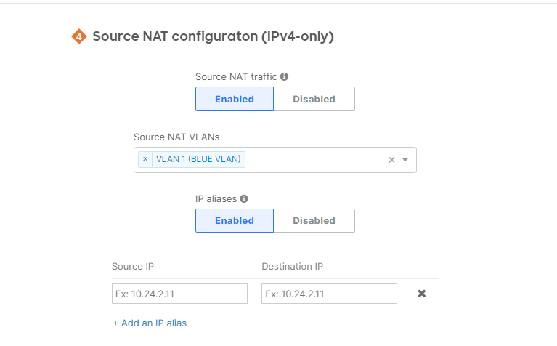Enable IP aliases

click(235, 220)
